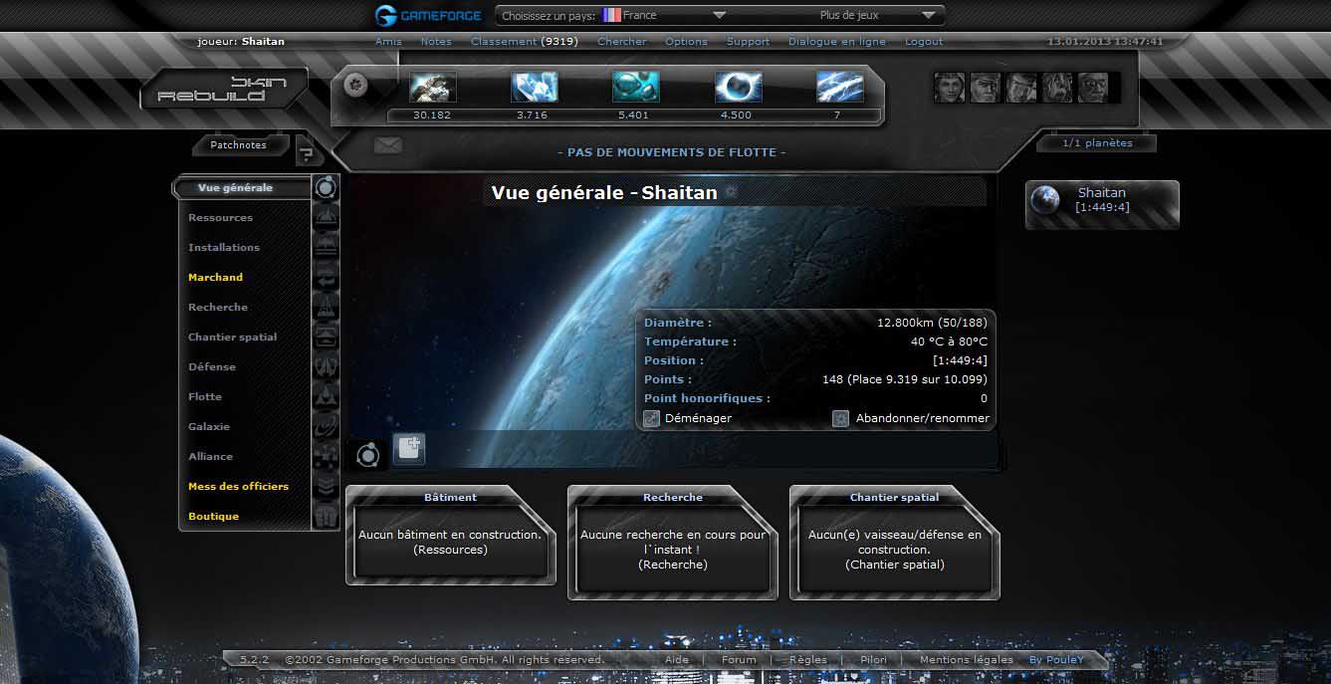
Task: Click the energy resource icon
Action: tap(840, 87)
